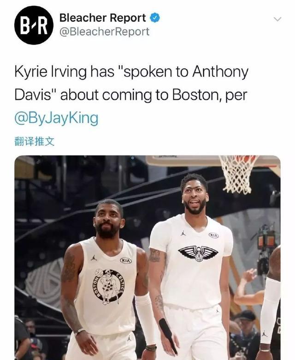This screenshot has height=360, width=295.
Task: Click the white arm sleeve at photo edge
Action: click(x=270, y=310)
